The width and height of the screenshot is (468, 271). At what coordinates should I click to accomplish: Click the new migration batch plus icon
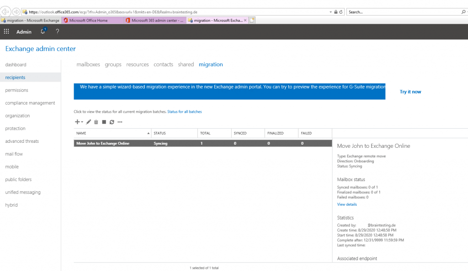[77, 122]
